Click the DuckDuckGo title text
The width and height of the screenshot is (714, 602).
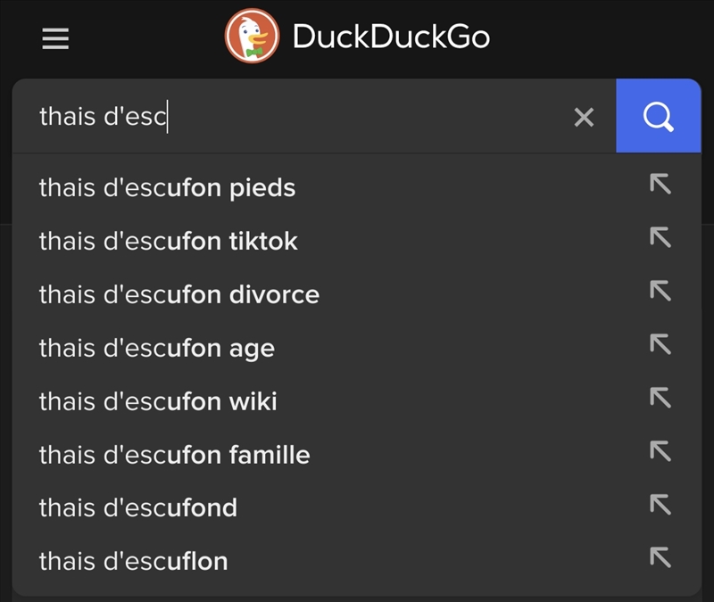coord(391,37)
